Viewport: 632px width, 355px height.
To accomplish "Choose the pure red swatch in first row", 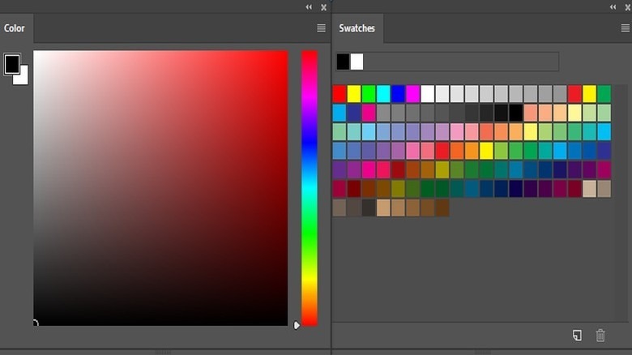I will click(339, 94).
